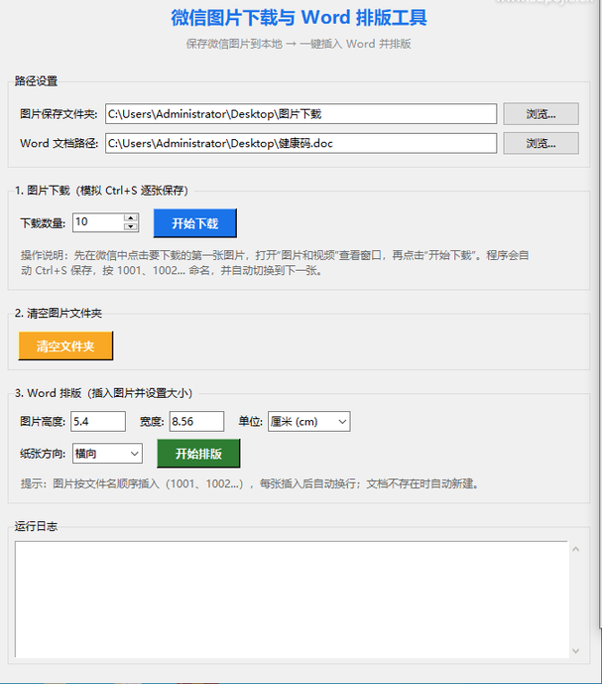Click the image height field 5.4
The image size is (604, 685).
click(98, 422)
